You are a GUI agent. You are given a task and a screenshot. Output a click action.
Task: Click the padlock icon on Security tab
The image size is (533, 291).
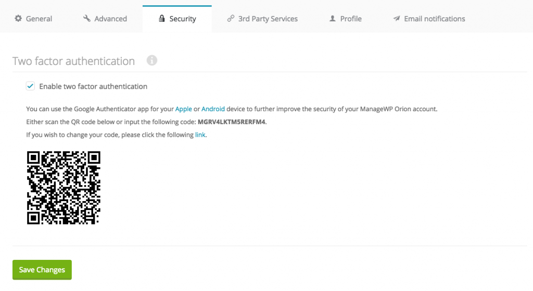coord(162,19)
